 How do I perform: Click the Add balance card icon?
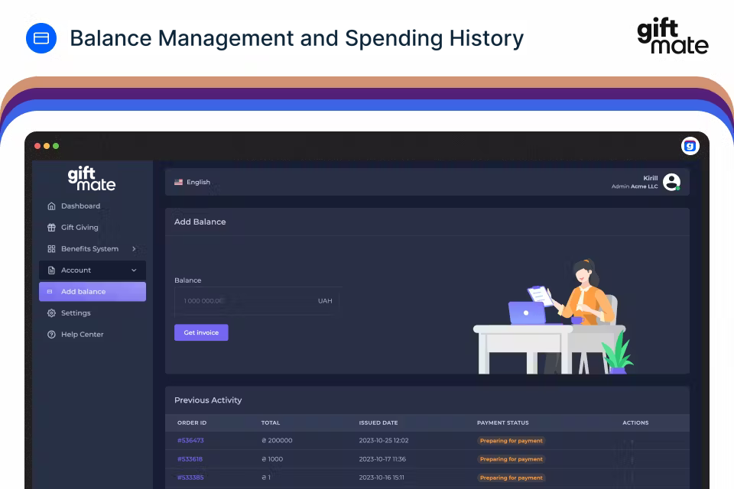50,291
